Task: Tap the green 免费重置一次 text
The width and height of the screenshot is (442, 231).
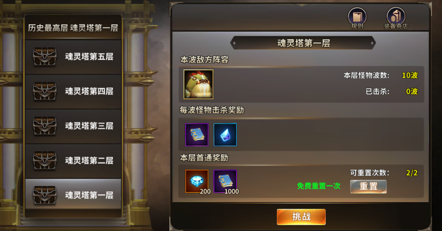Action: tap(319, 186)
